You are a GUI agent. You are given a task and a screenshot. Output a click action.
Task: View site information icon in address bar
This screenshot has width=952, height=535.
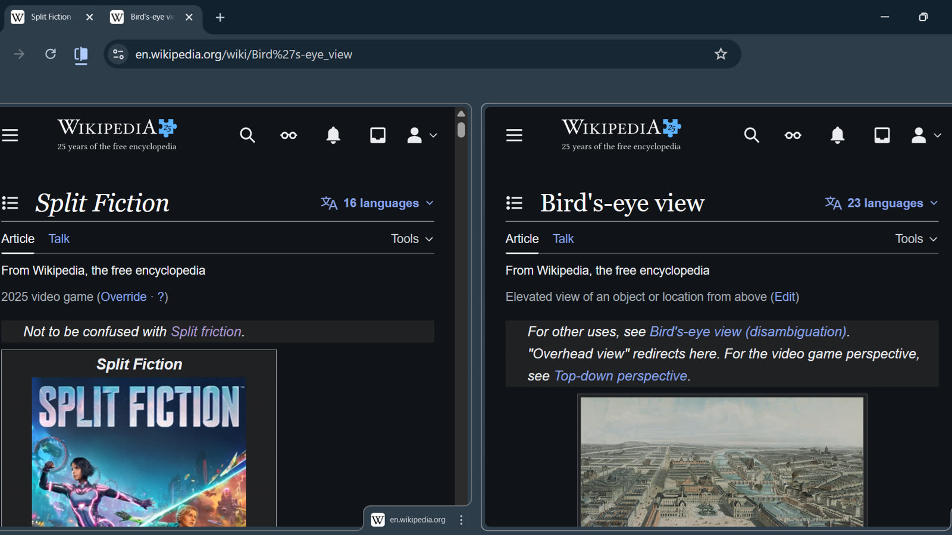point(118,54)
